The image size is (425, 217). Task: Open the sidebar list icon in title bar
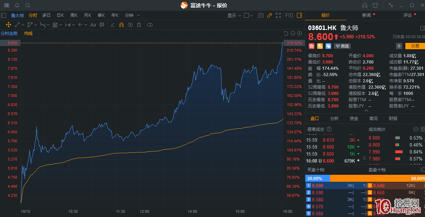click(7, 5)
